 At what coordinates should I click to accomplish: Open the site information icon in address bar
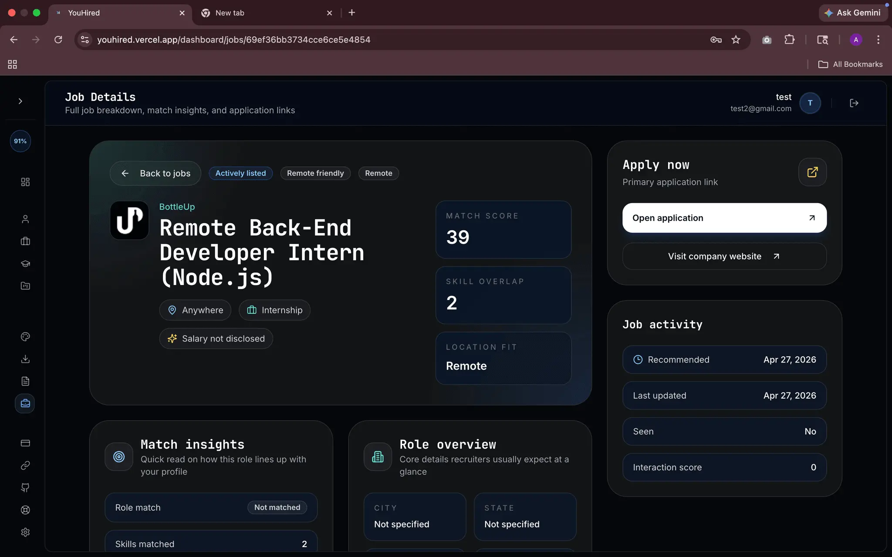[x=85, y=40]
